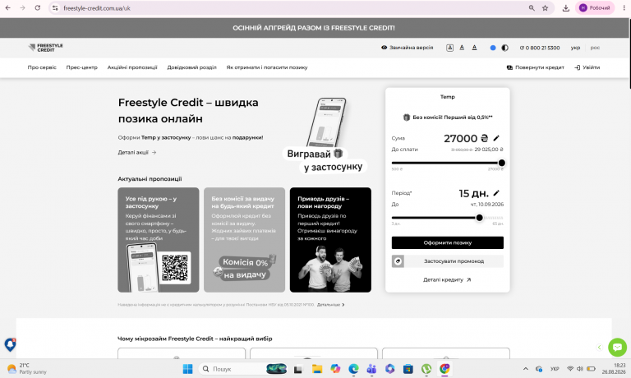Switch language to укр
This screenshot has height=378, width=631.
(x=575, y=48)
